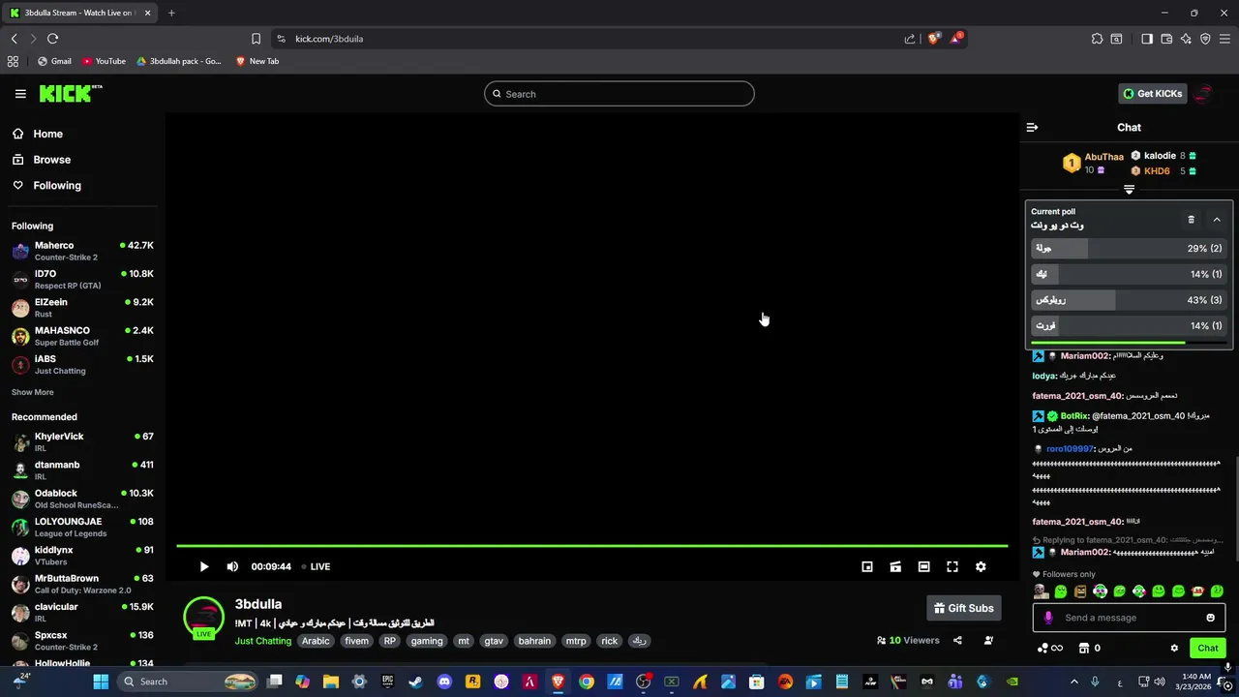Go back in browser
The width and height of the screenshot is (1239, 697).
coord(14,39)
